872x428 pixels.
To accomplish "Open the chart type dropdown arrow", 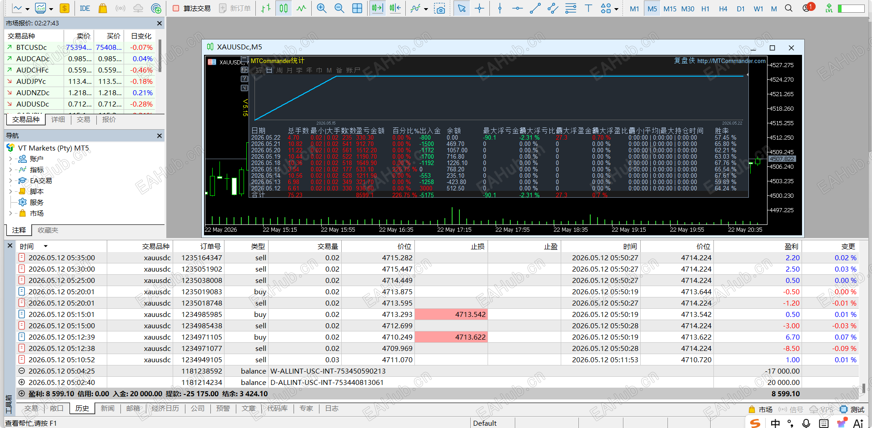I will click(x=27, y=9).
